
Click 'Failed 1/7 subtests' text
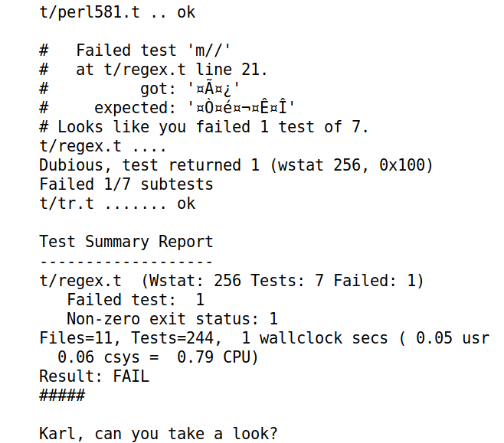coord(126,184)
